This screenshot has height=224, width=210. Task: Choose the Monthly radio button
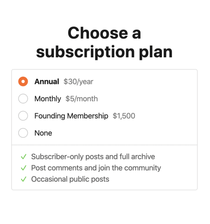click(x=23, y=99)
